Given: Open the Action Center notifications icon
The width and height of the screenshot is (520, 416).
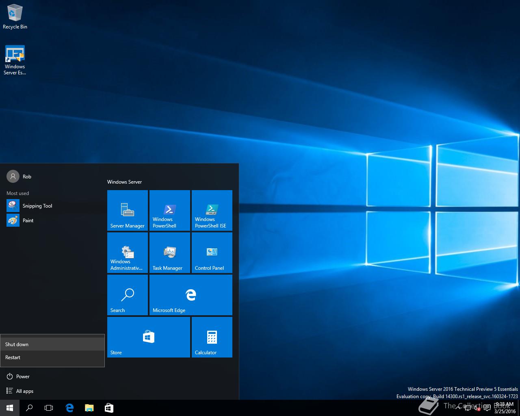Looking at the screenshot, I should point(487,408).
